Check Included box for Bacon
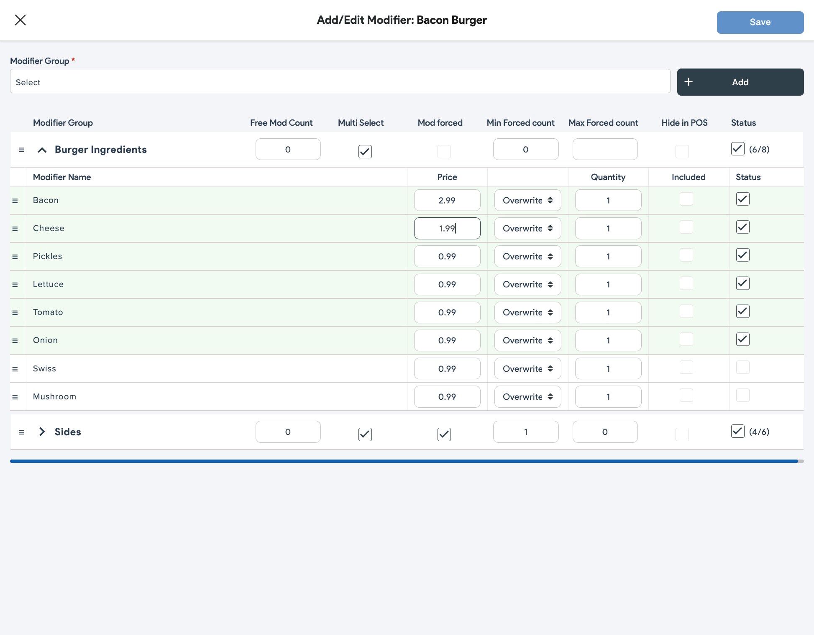The height and width of the screenshot is (635, 814). (x=686, y=199)
